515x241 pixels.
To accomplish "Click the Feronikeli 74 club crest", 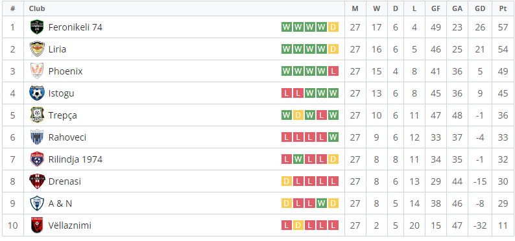I will pos(37,27).
